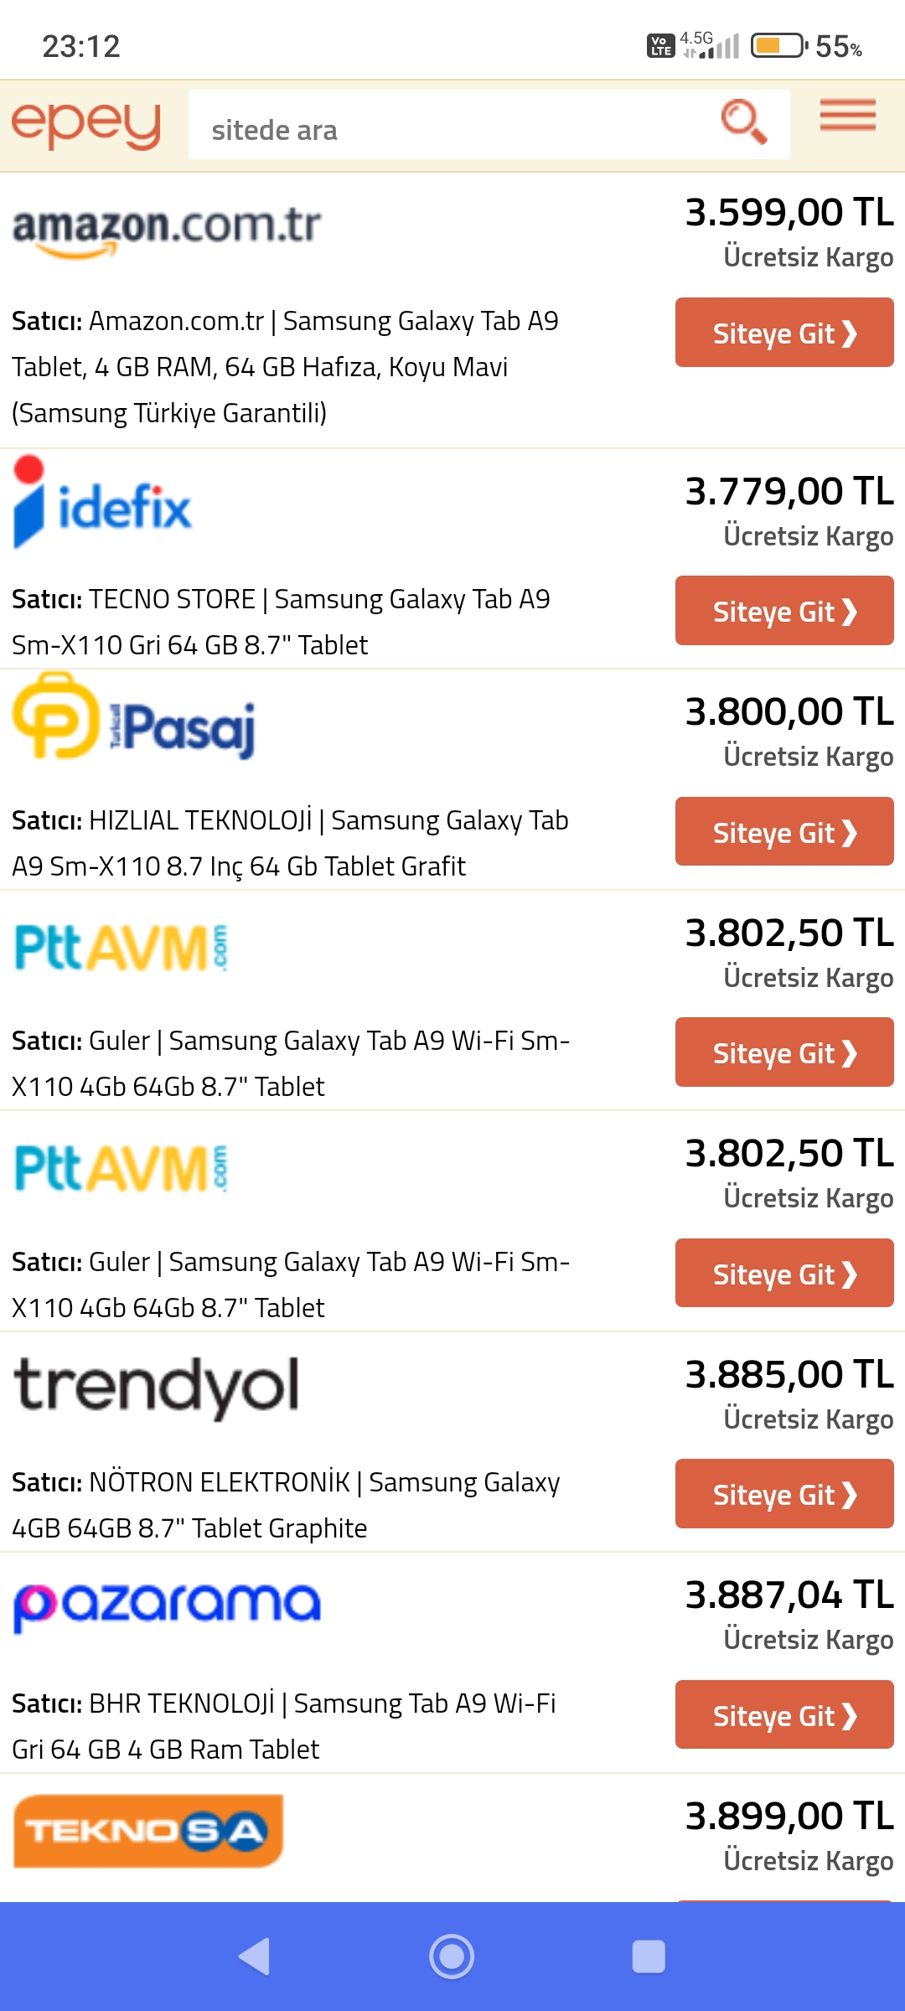Screen dimensions: 905x2011
Task: Tap the Android back navigation button
Action: pyautogui.click(x=255, y=1957)
